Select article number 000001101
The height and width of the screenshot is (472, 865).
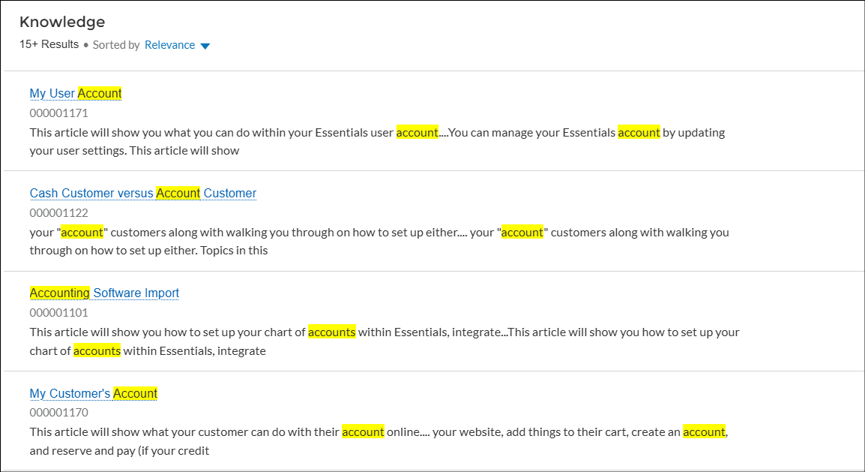click(58, 313)
